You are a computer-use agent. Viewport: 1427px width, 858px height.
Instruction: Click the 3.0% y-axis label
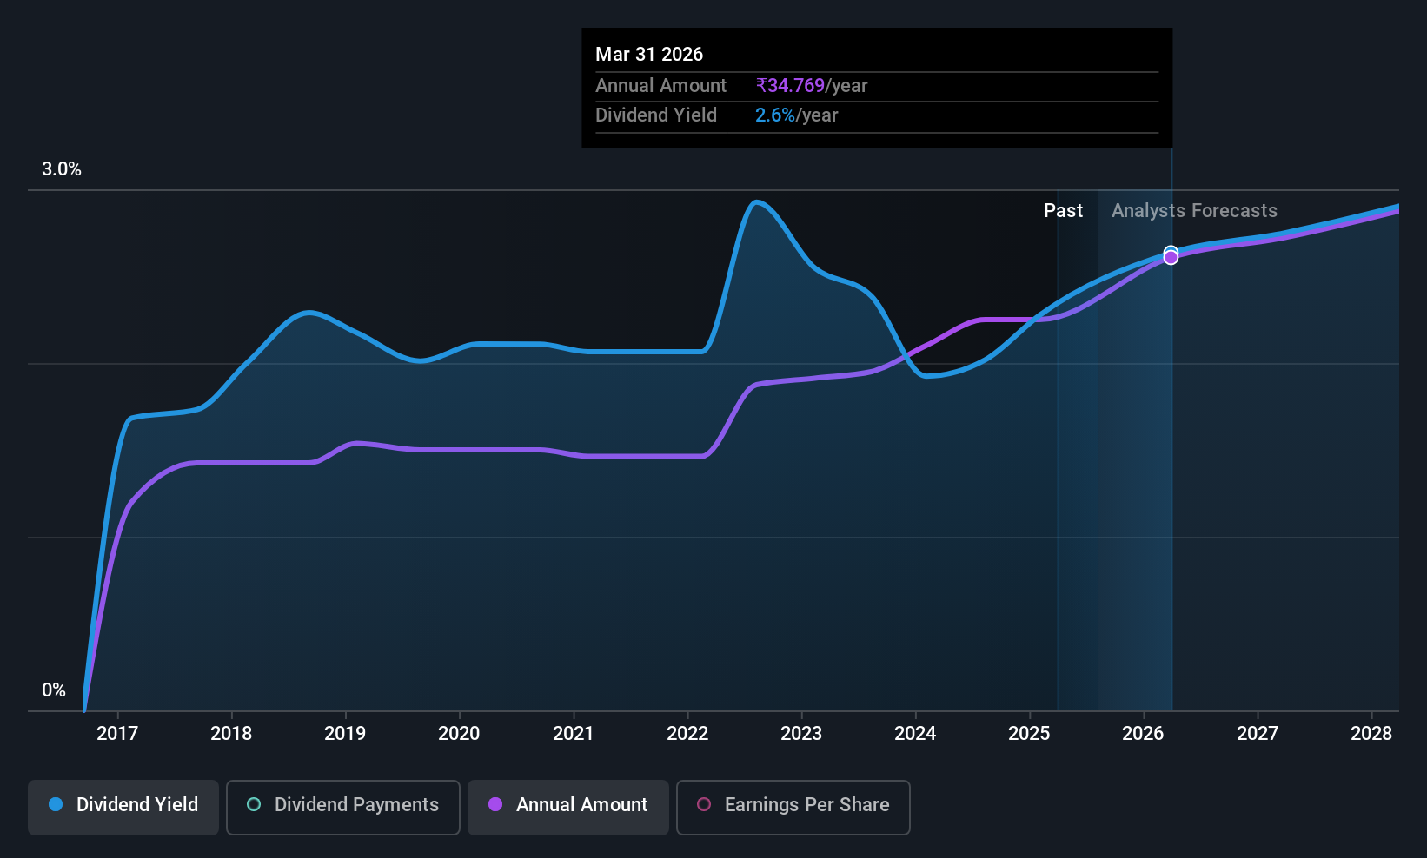pos(62,169)
